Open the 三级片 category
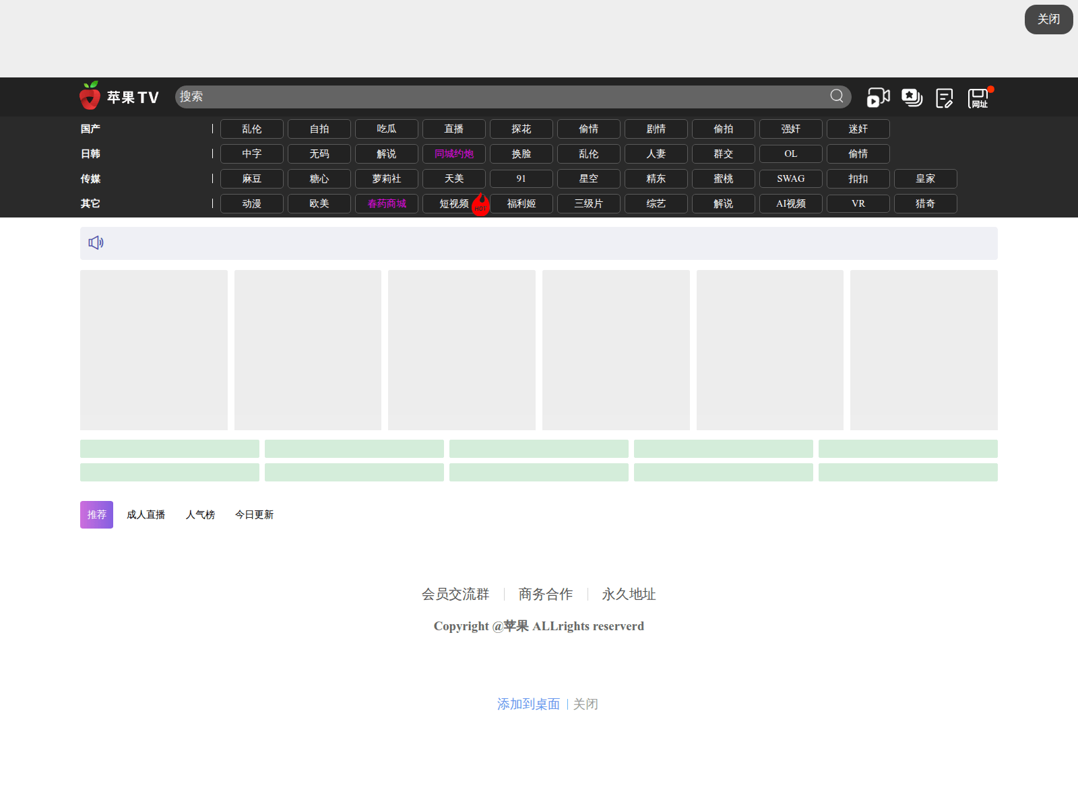This screenshot has height=808, width=1078. point(589,203)
